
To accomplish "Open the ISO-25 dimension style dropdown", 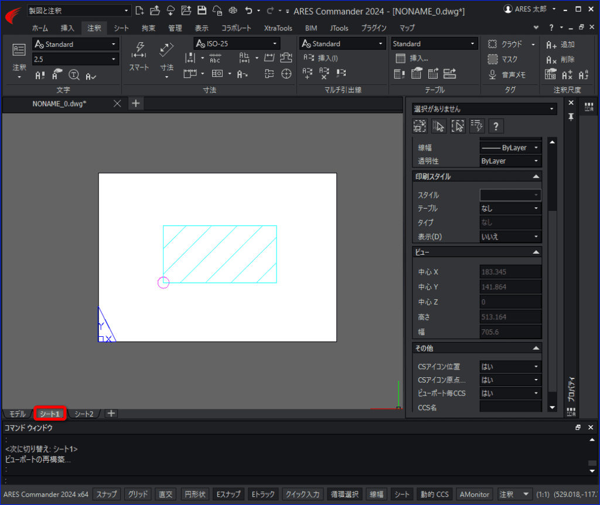I will tap(237, 43).
